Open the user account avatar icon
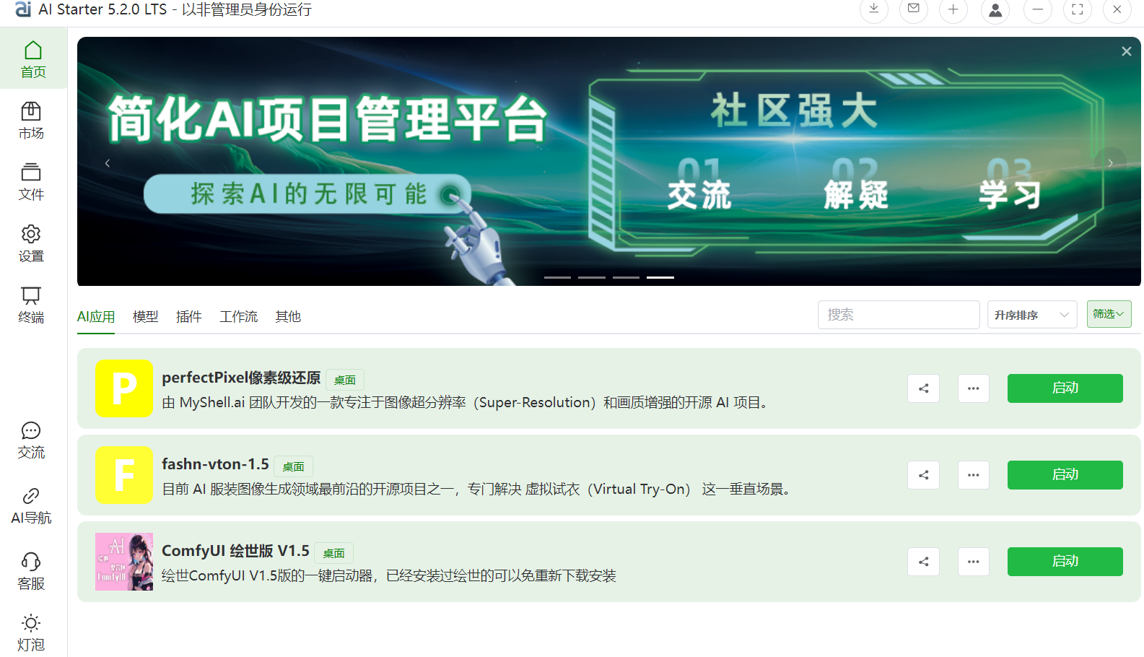Image resolution: width=1144 pixels, height=657 pixels. point(995,9)
